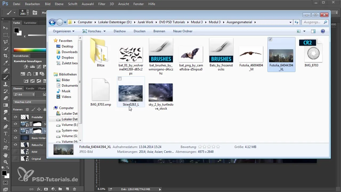Image resolution: width=341 pixels, height=192 pixels.
Task: Expand the Vorschau dropdown arrow
Action: [x=104, y=31]
